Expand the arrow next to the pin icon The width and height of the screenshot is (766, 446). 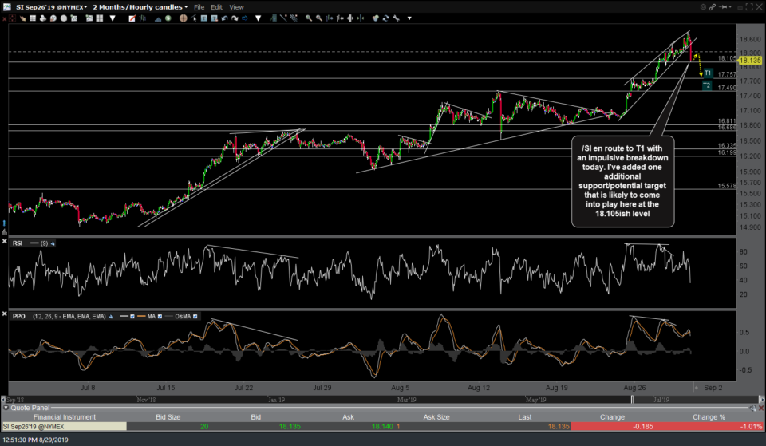point(732,7)
